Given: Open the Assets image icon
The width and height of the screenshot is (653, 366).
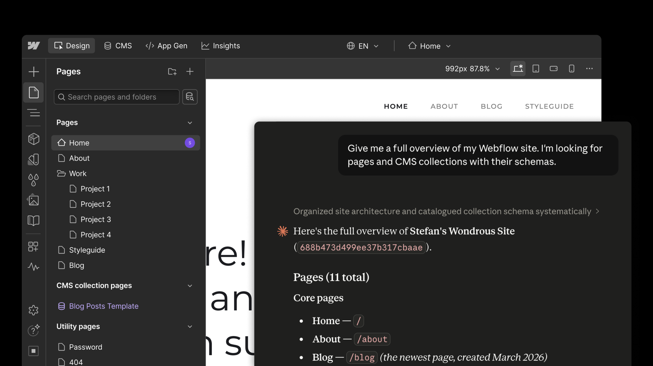Looking at the screenshot, I should point(33,200).
